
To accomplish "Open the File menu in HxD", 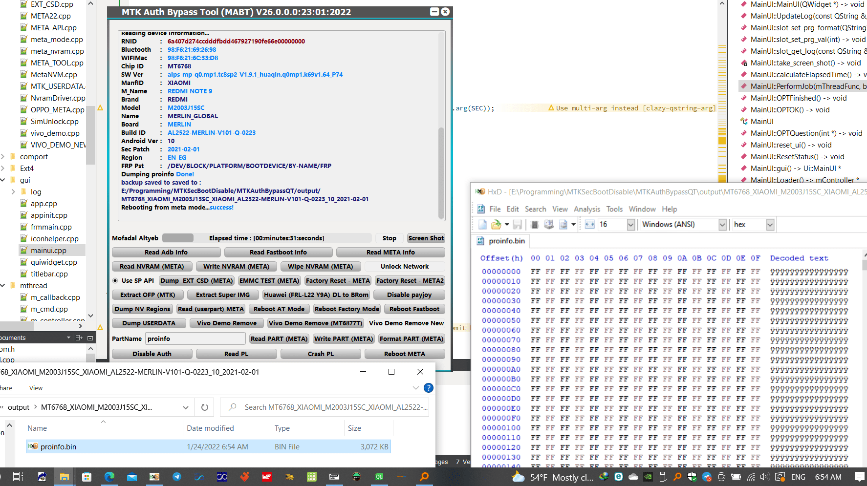I will pyautogui.click(x=495, y=209).
